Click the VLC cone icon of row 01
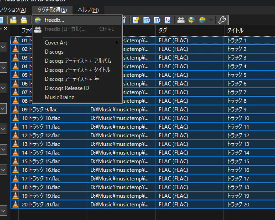 point(16,40)
